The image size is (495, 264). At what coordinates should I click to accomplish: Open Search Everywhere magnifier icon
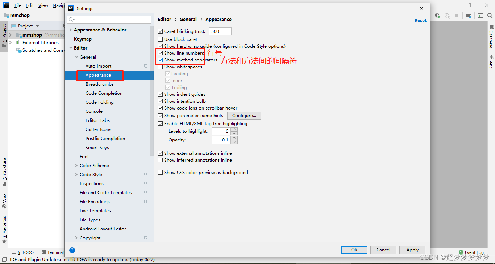coord(490,16)
